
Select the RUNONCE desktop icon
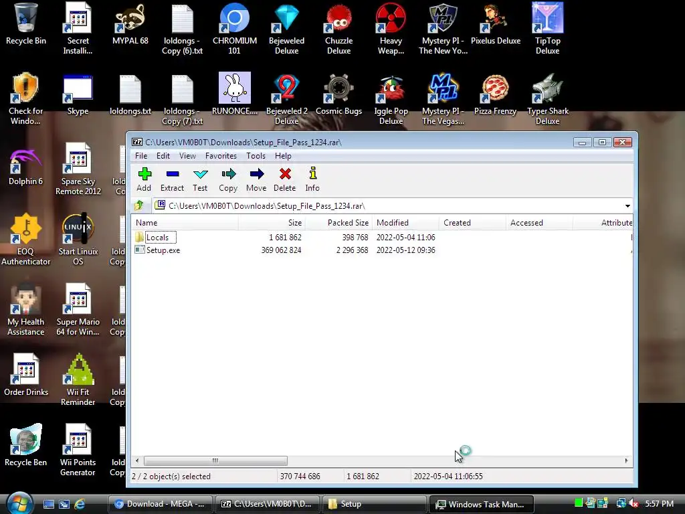tap(235, 94)
